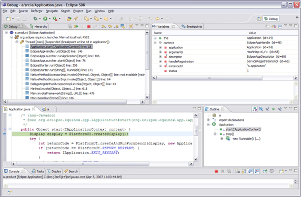Click the Resume icon in Debug view
Viewport: 301px width, 197px height.
tap(76, 26)
